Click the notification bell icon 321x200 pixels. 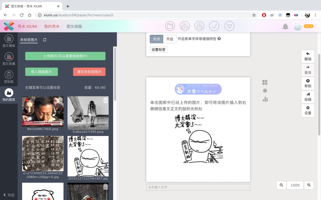pyautogui.click(x=285, y=26)
